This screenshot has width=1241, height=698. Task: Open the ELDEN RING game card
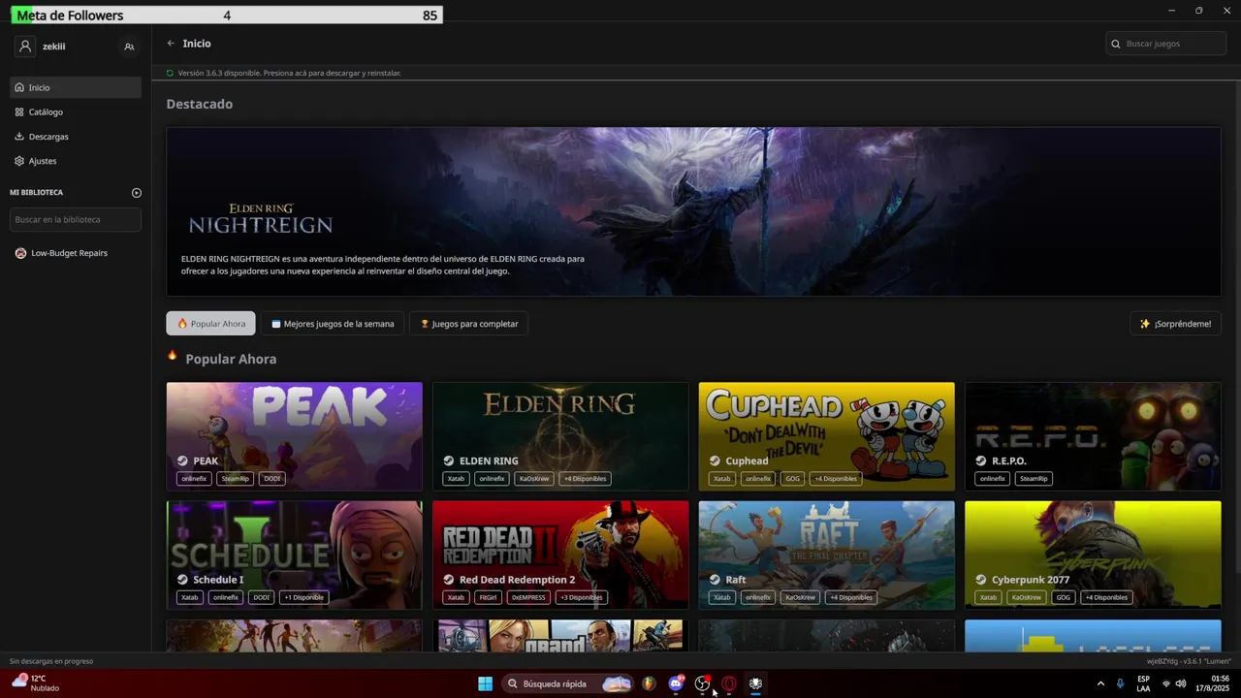[x=560, y=436]
